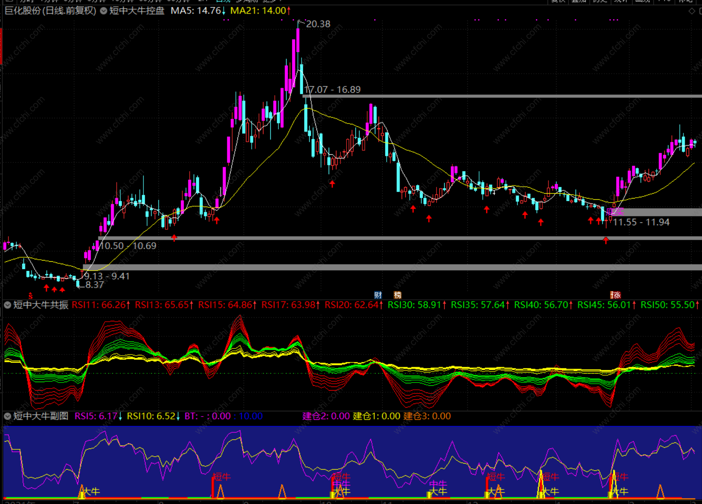
Task: Expand the 短中大牛共振 indicator name menu
Action: click(41, 305)
